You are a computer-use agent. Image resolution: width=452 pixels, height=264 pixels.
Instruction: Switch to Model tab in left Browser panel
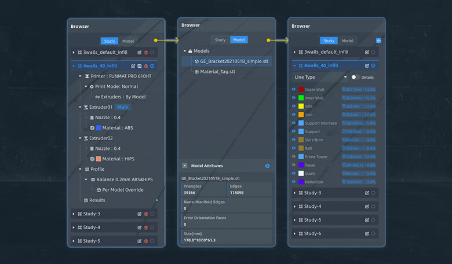[127, 41]
